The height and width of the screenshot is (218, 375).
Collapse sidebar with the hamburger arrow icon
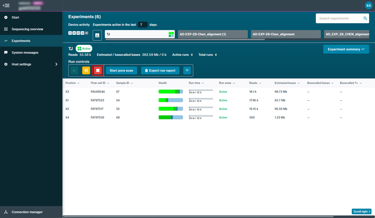click(6, 6)
